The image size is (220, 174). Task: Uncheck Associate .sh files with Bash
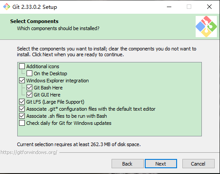22,116
